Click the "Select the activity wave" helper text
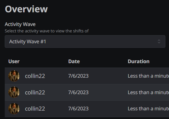 pyautogui.click(x=47, y=31)
